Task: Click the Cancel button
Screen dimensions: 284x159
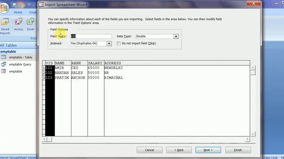Action: click(150, 150)
